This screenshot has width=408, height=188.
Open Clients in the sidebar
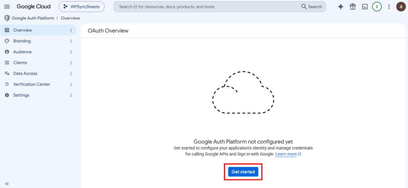tap(38, 62)
